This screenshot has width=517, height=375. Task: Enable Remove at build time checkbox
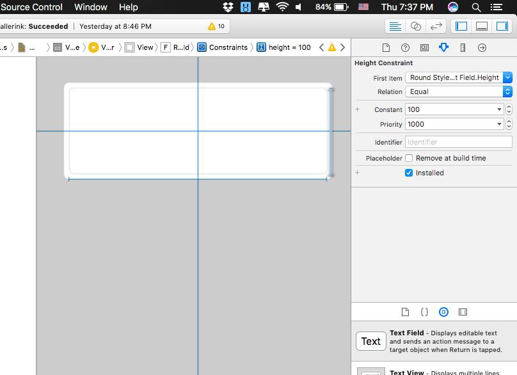pyautogui.click(x=409, y=158)
